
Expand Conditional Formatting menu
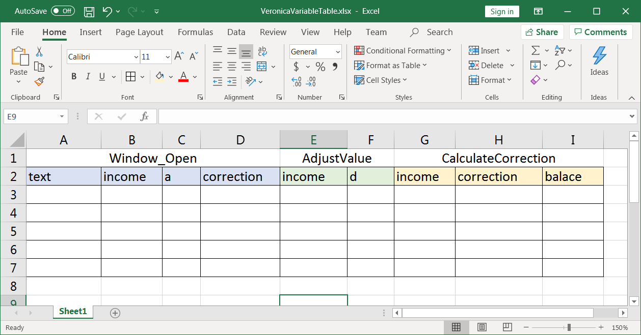click(x=403, y=51)
